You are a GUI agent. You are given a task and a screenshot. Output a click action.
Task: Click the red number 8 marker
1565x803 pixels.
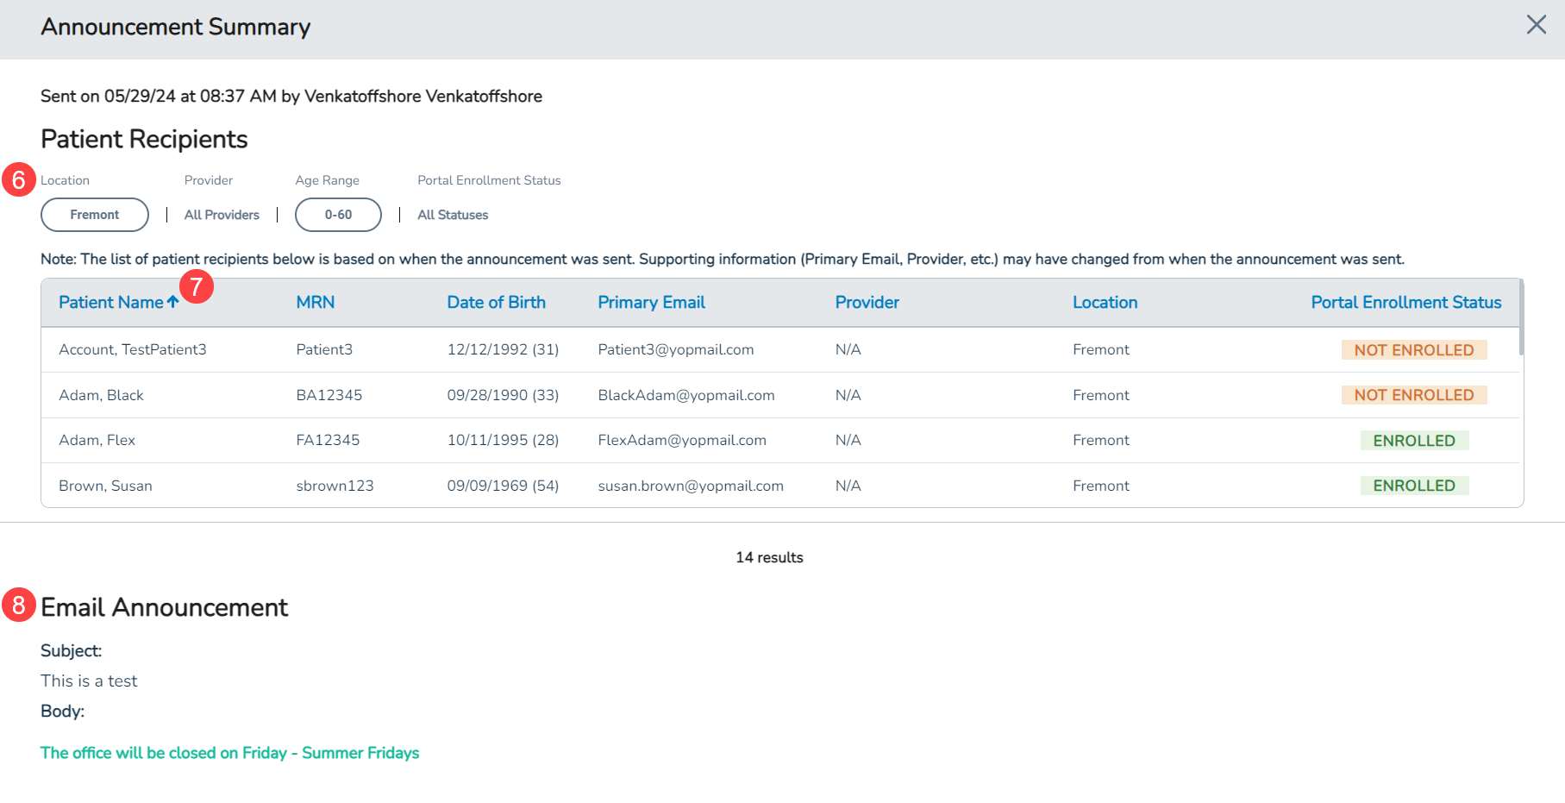tap(19, 605)
